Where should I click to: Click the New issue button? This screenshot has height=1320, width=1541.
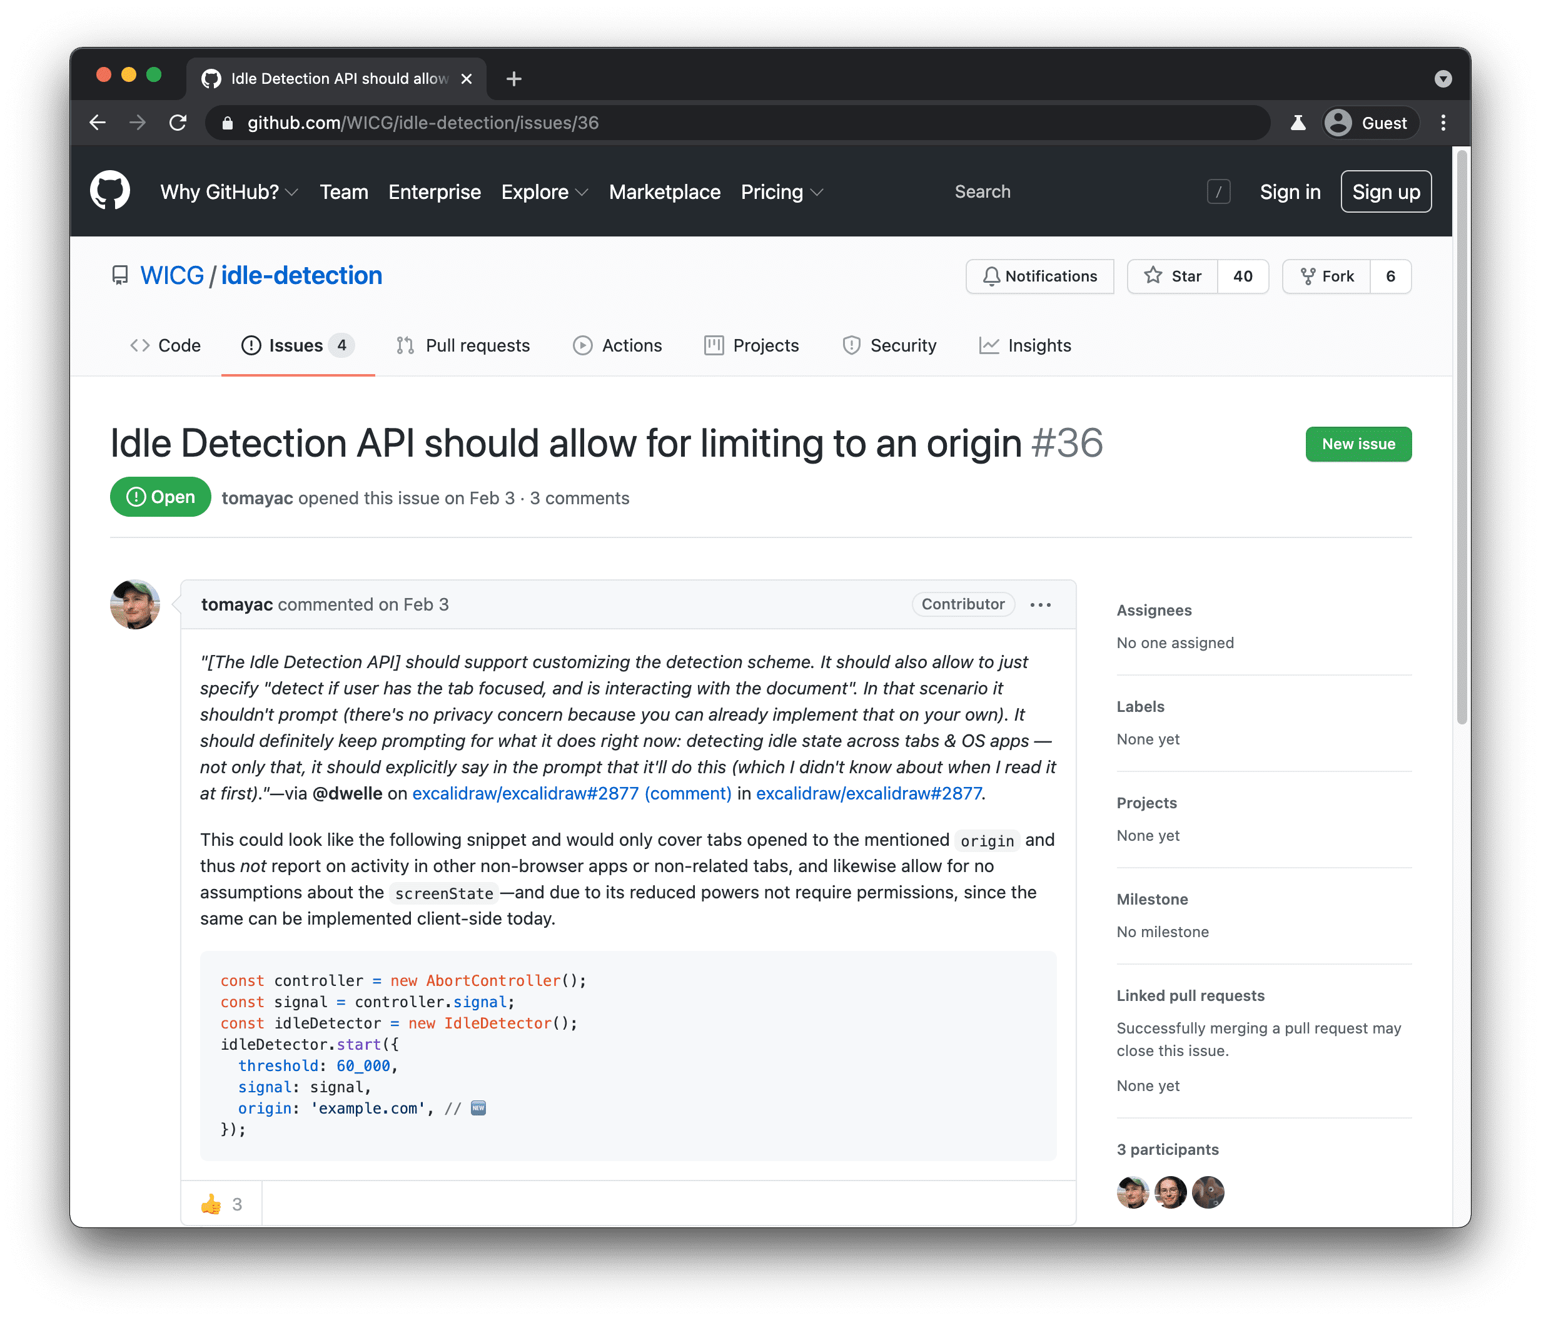tap(1358, 444)
